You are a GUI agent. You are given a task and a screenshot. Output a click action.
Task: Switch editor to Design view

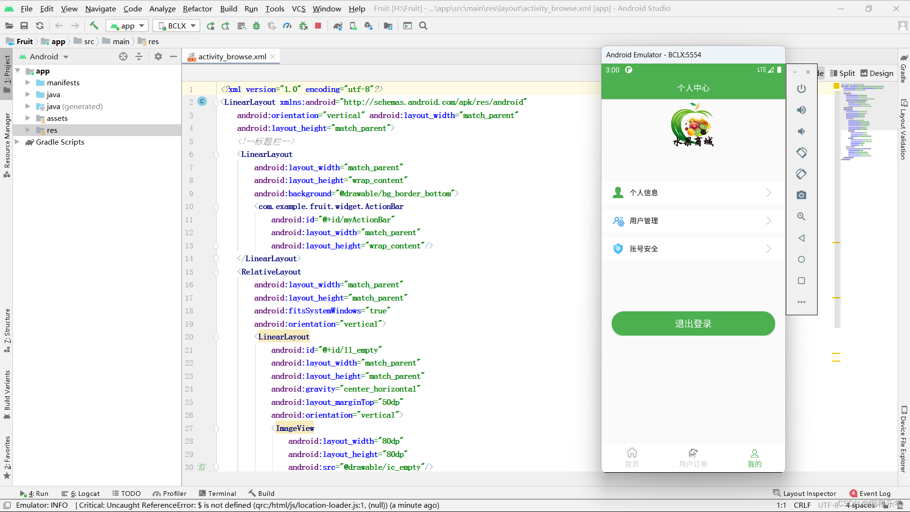(x=876, y=73)
